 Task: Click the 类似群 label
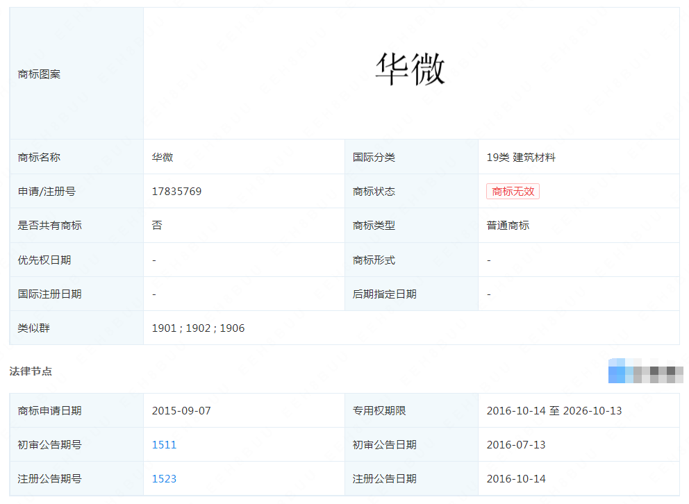point(34,328)
